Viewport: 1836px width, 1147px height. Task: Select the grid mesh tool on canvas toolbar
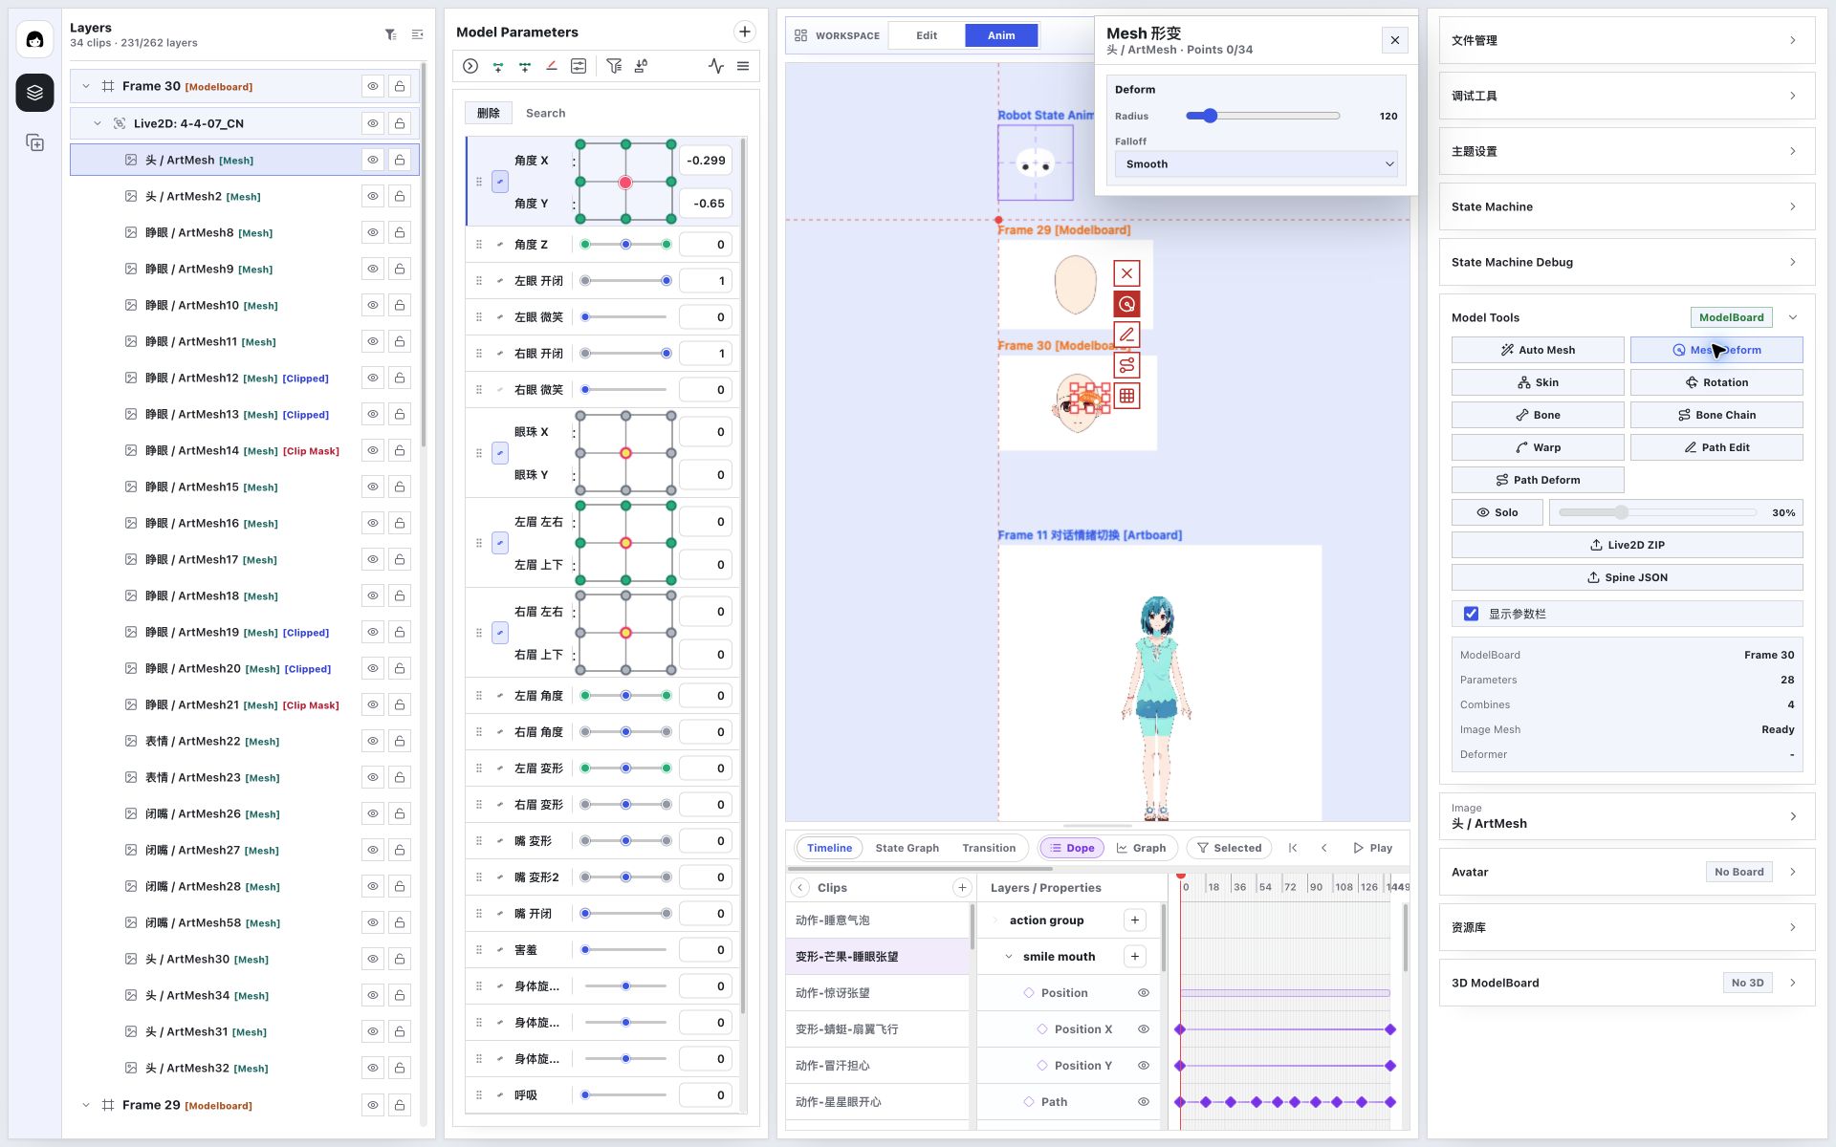click(1127, 396)
